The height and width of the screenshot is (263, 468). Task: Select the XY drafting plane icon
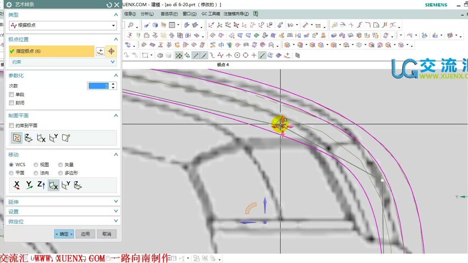tap(29, 138)
